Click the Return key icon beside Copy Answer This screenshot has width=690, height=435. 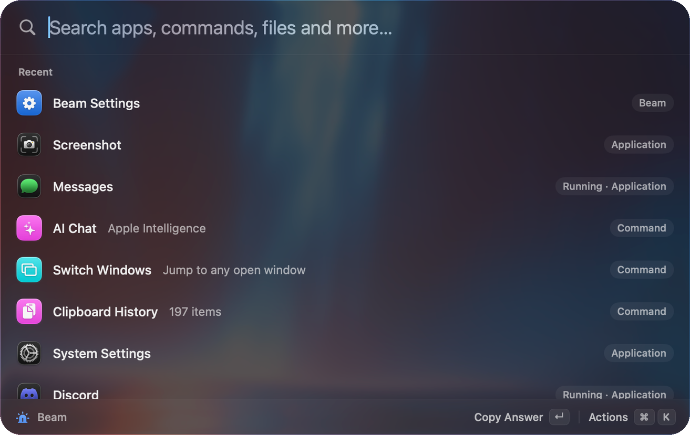[559, 417]
